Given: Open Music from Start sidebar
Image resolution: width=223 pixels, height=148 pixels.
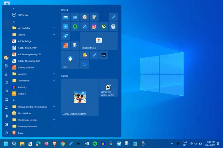Looking at the screenshot, I should 6,83.
